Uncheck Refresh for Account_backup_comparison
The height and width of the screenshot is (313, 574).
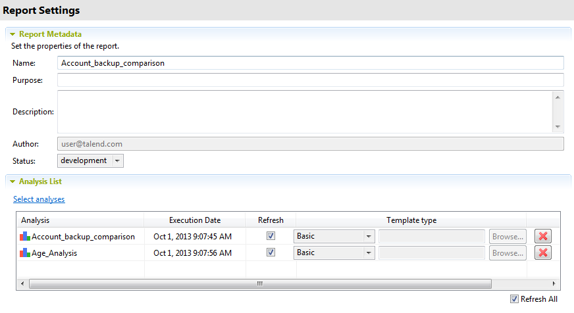271,235
